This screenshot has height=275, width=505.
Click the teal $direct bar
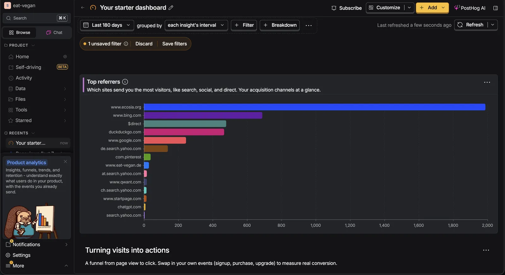[185, 124]
